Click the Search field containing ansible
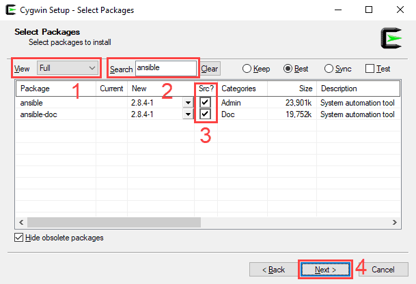The height and width of the screenshot is (284, 416). coord(166,68)
